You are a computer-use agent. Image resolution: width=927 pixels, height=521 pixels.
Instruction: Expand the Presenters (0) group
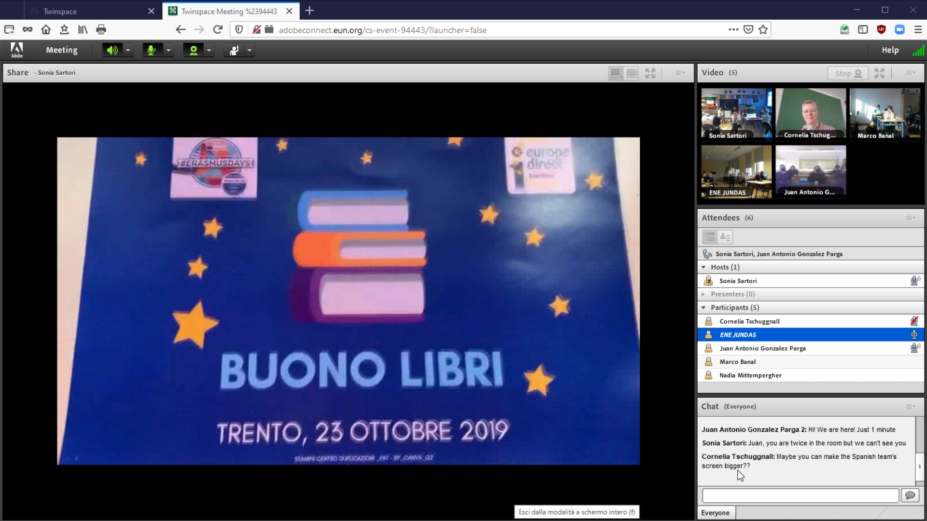tap(703, 294)
